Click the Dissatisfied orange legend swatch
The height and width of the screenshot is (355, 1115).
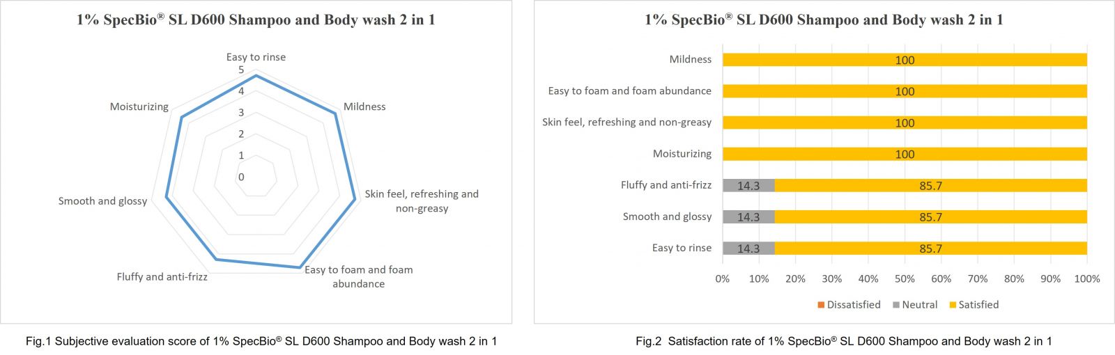pyautogui.click(x=821, y=305)
